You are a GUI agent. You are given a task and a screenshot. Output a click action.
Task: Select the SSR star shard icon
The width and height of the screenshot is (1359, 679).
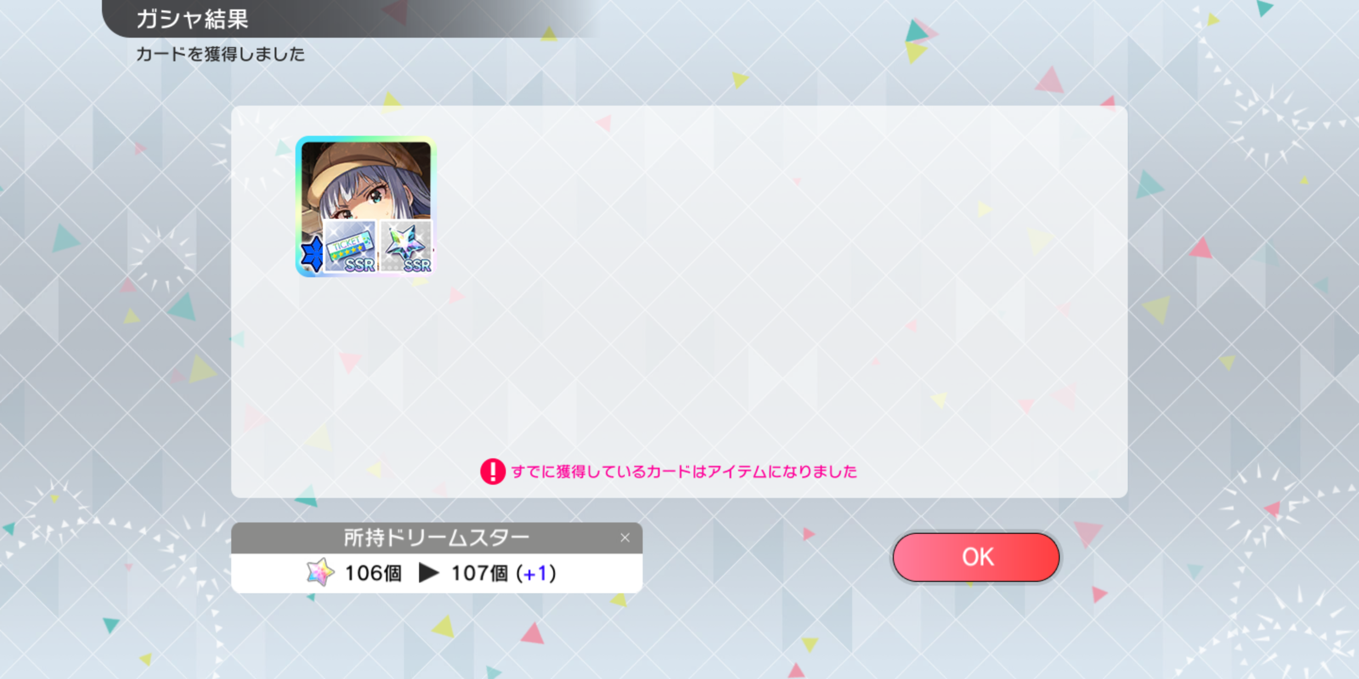pyautogui.click(x=406, y=246)
